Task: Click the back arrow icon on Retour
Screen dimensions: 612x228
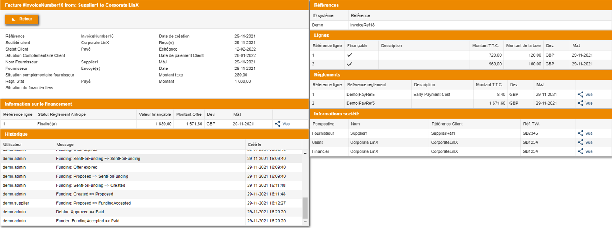Action: click(14, 19)
